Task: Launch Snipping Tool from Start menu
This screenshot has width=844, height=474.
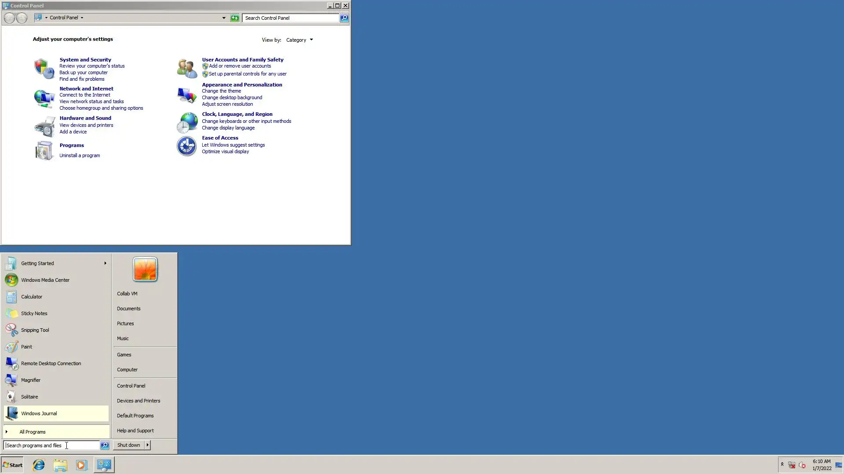Action: [35, 330]
